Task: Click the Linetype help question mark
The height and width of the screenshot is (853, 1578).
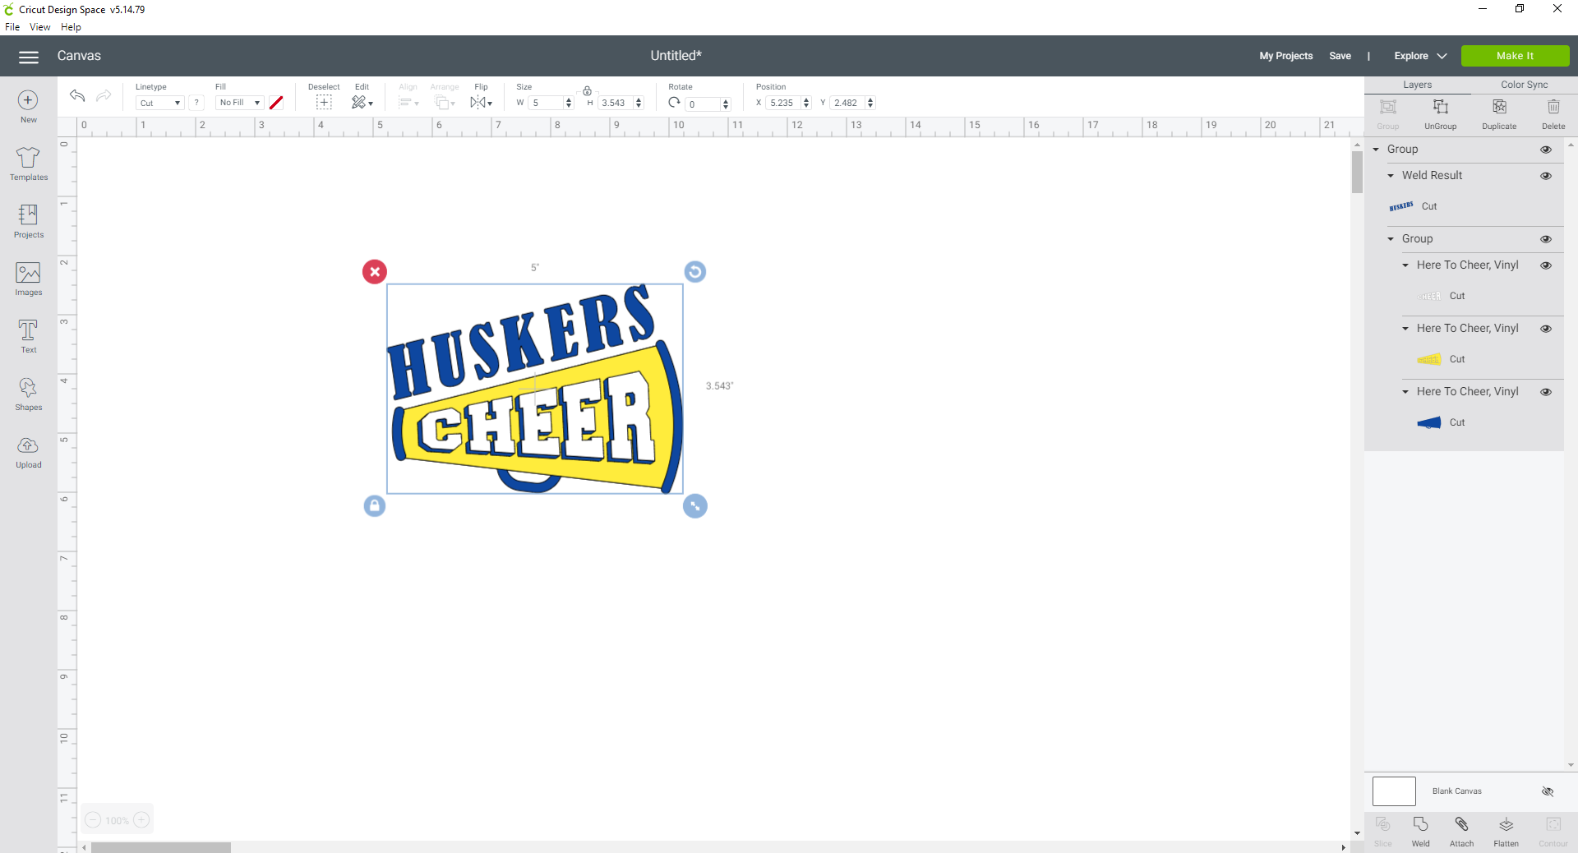Action: click(x=196, y=103)
